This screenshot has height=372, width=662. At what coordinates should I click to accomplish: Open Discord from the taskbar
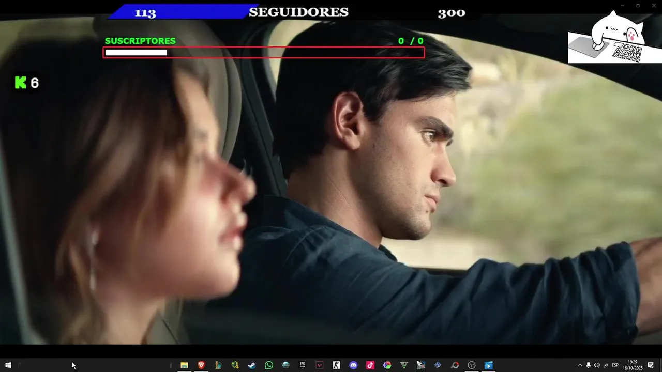[x=353, y=365]
